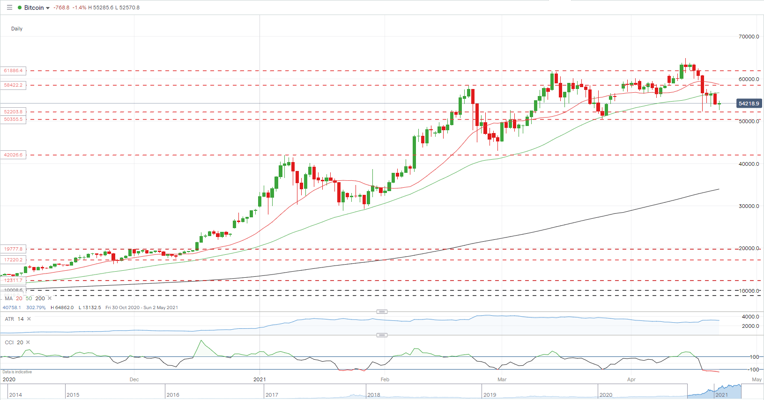Click the May label on time axis
This screenshot has height=400, width=764.
(x=757, y=379)
